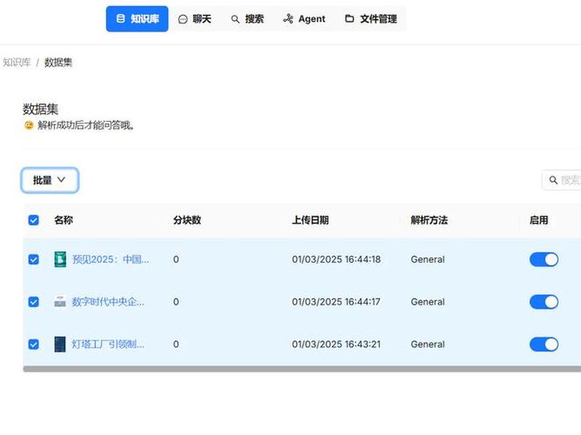This screenshot has height=435, width=581.
Task: Disable the 数字时代中央企 row enable switch
Action: coord(544,302)
